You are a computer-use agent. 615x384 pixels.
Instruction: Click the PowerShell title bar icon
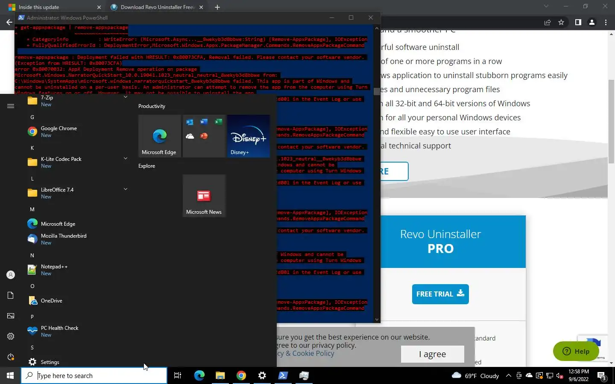(21, 17)
